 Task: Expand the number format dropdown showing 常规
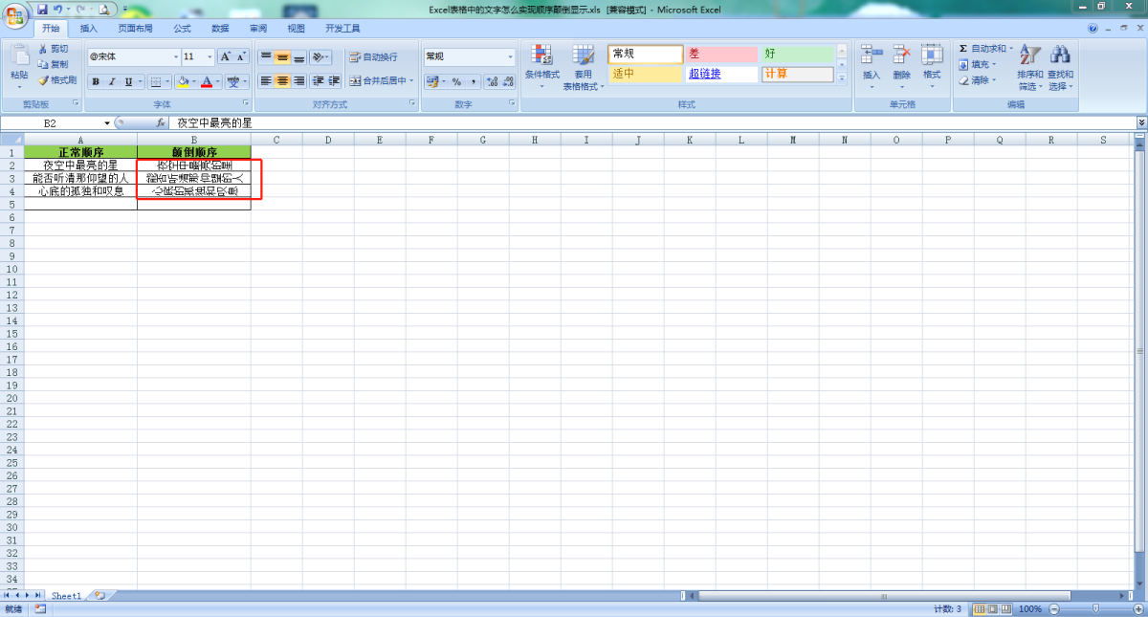[x=510, y=57]
